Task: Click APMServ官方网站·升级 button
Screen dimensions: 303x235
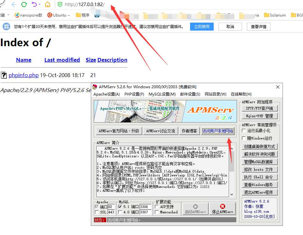Action: coord(119,131)
